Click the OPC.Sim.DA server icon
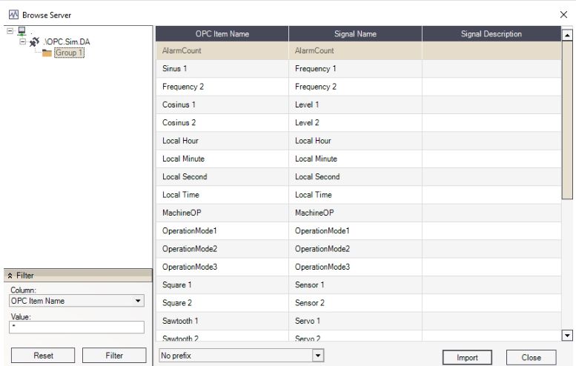The image size is (576, 366). (x=33, y=42)
